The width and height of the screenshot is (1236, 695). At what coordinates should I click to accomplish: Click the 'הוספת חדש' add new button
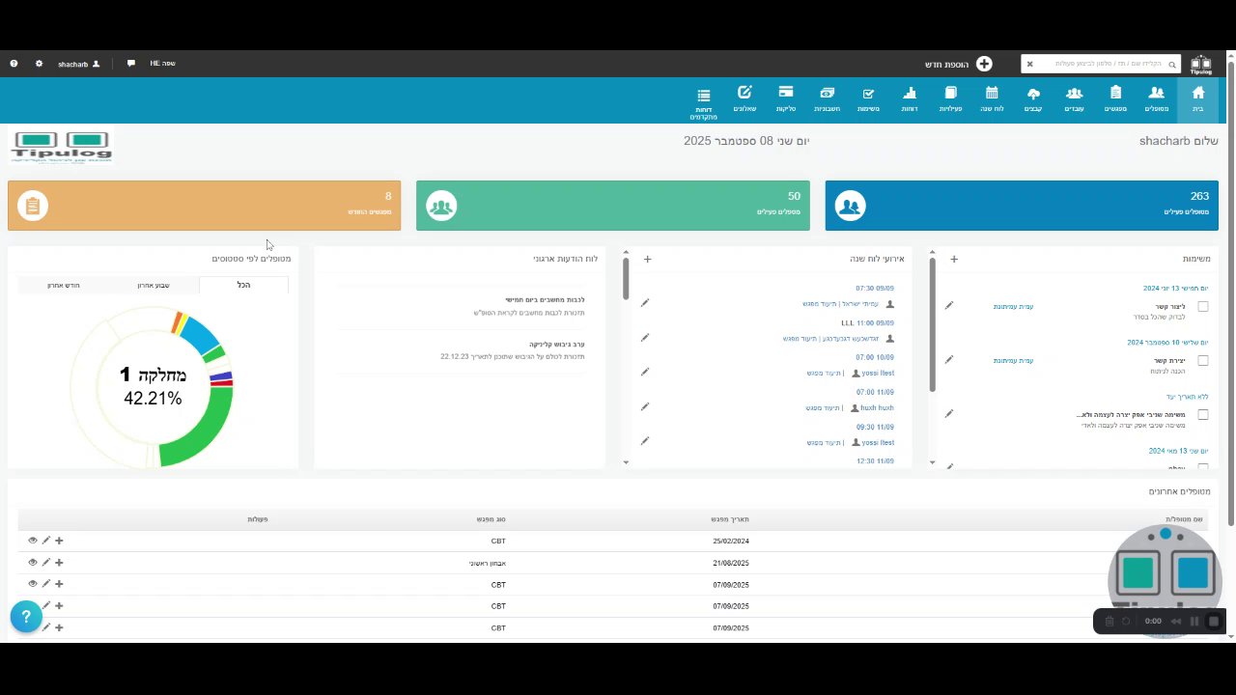click(958, 64)
